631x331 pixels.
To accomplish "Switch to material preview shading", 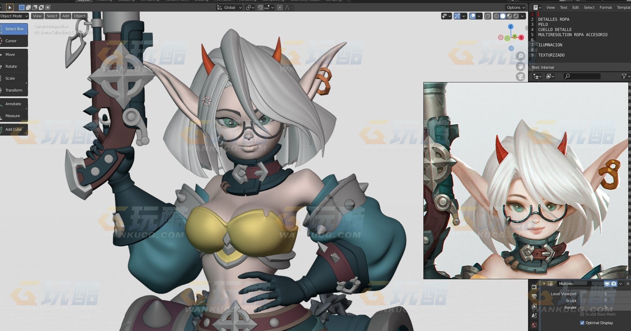I will click(509, 16).
